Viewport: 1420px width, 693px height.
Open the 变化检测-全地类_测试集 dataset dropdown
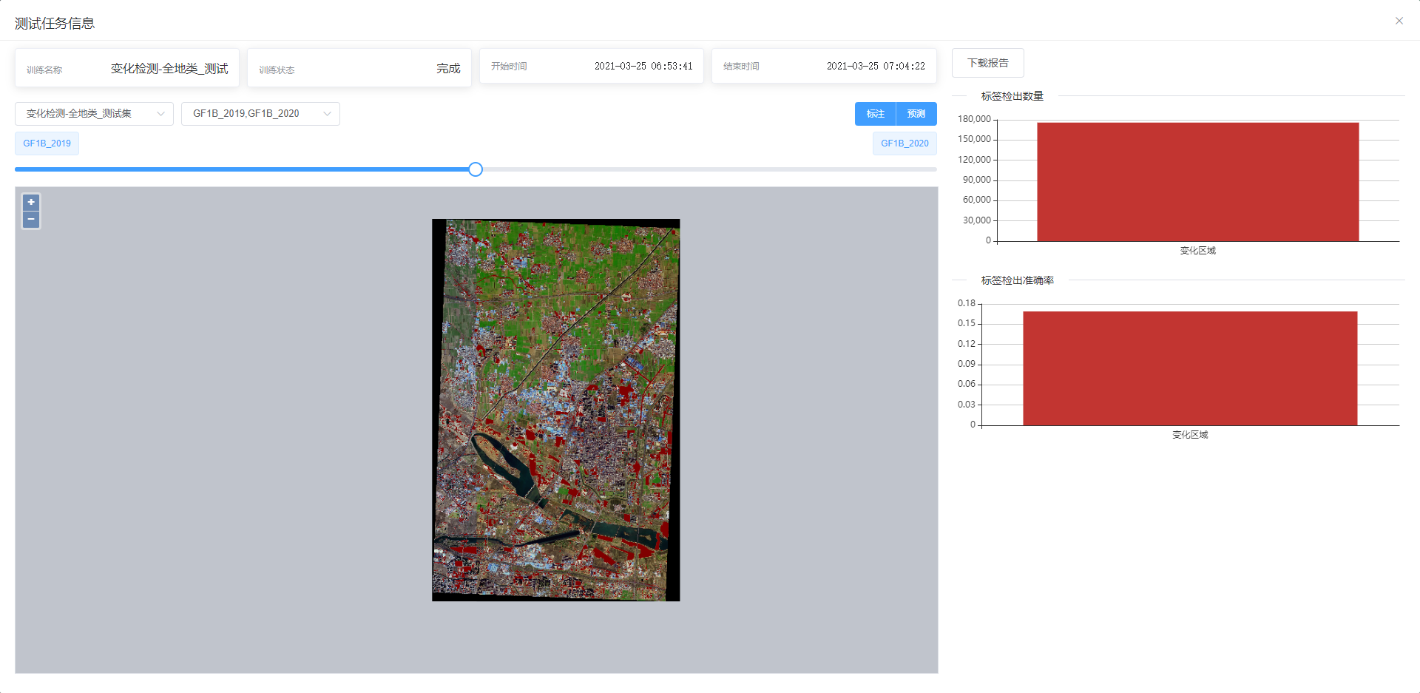click(94, 114)
